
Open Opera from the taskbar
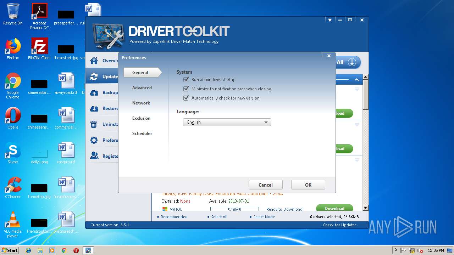click(76, 250)
